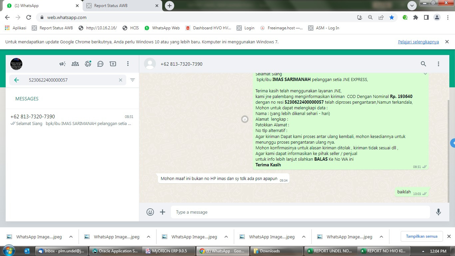Open the zoom magnifier icon

click(370, 17)
